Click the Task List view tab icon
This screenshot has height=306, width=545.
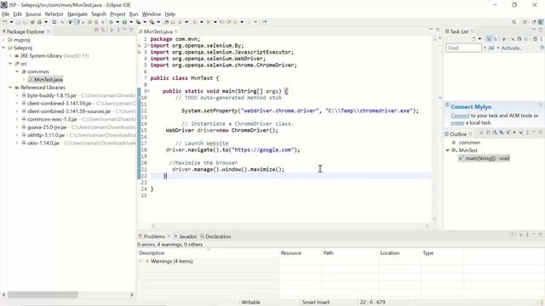point(447,31)
